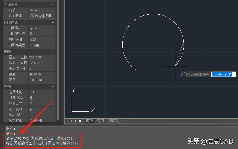Jump to the last layout tab arrow
The image size is (238, 149).
coord(80,121)
